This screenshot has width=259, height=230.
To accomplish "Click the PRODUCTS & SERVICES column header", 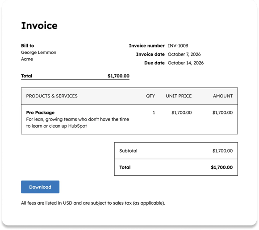I will coord(52,96).
